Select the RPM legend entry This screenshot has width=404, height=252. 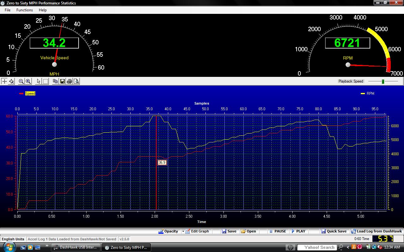(x=367, y=94)
